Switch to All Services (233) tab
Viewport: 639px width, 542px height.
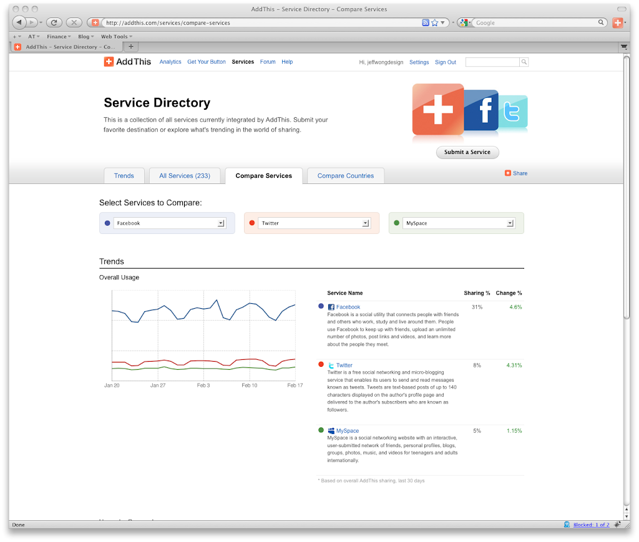tap(185, 176)
